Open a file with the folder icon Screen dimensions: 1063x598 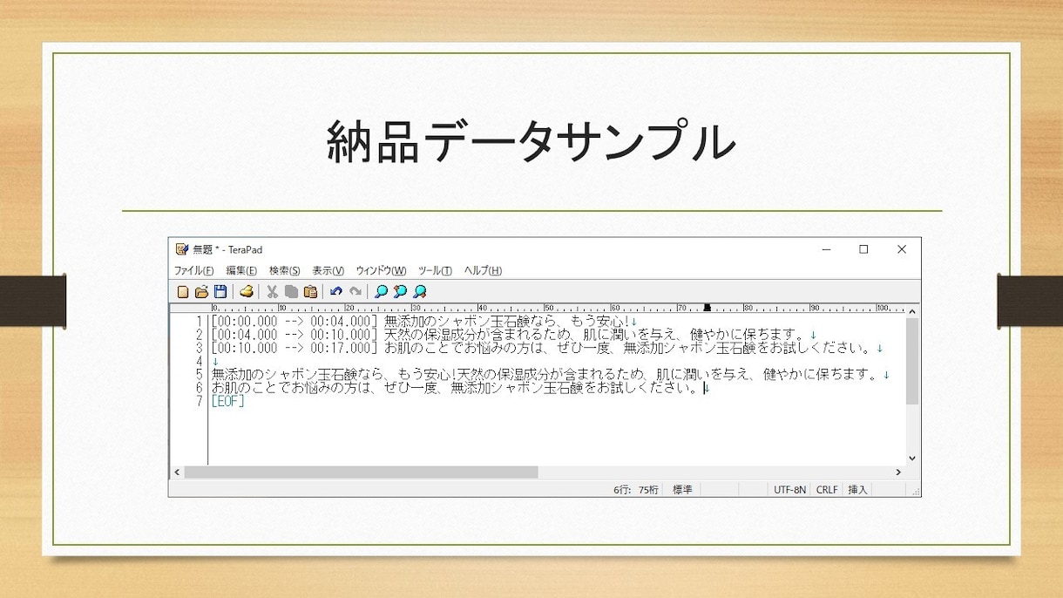pos(201,292)
